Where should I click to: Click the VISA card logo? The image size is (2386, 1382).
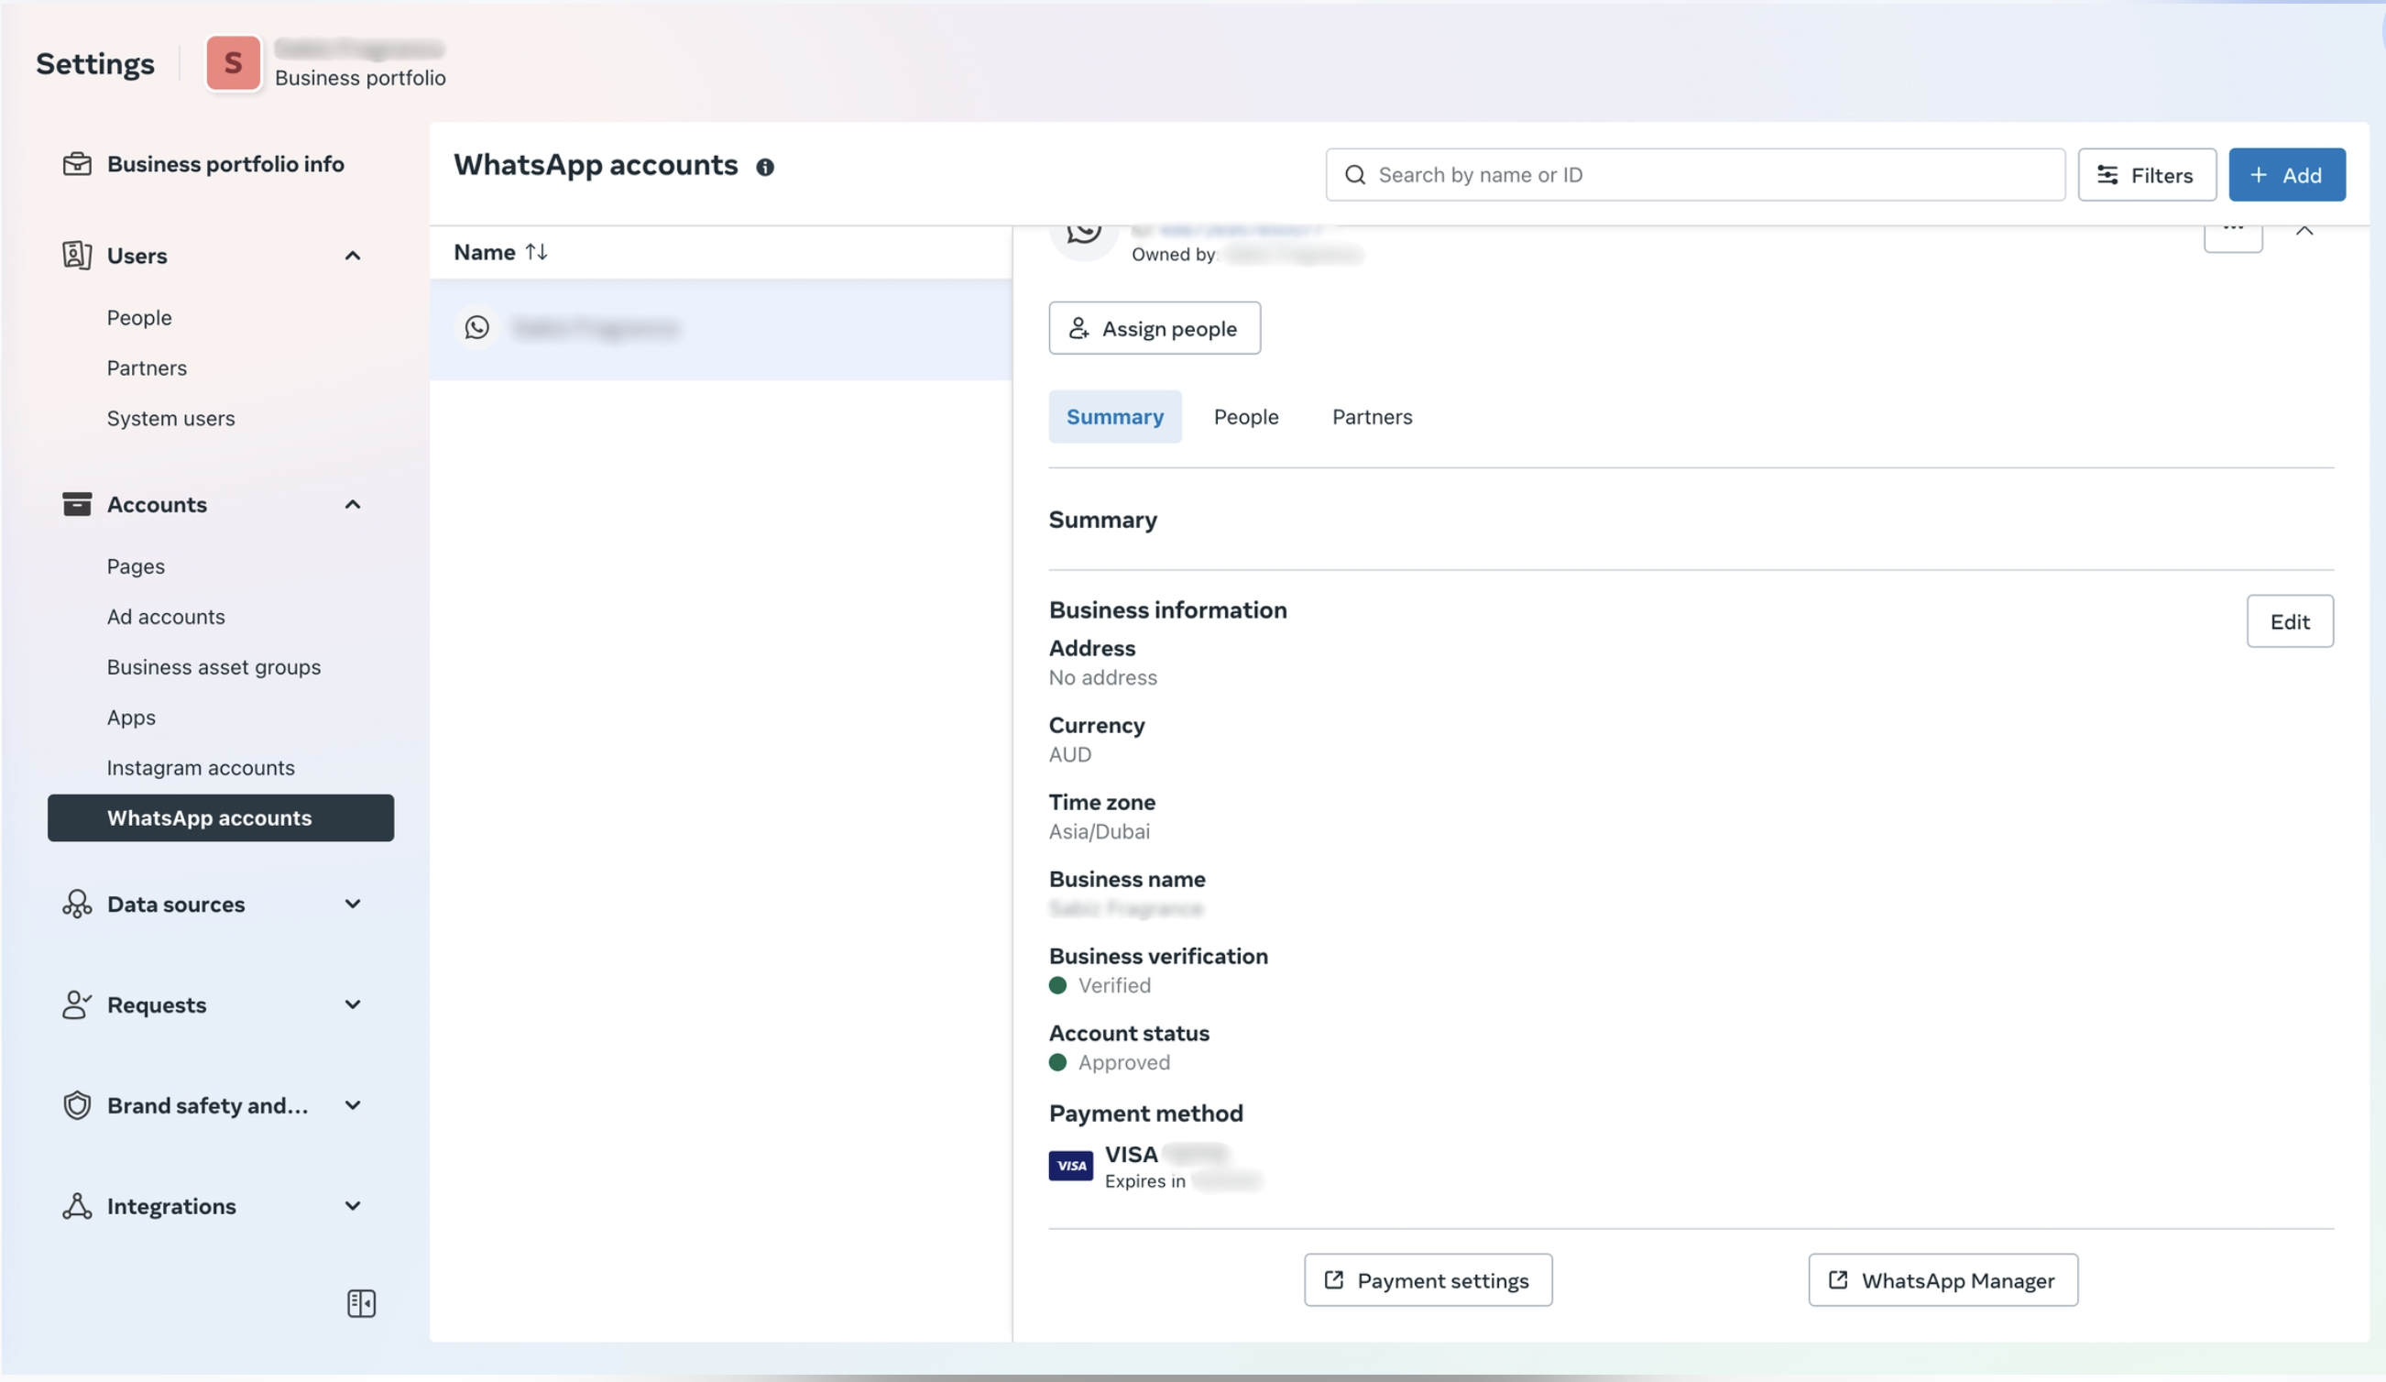point(1070,1165)
